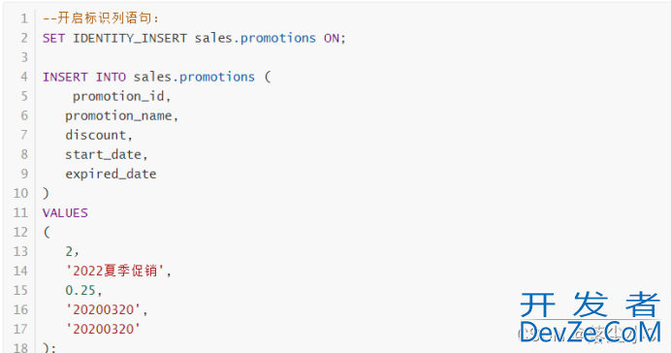Click line number 1 in gutter
671x353 pixels.
pos(24,18)
